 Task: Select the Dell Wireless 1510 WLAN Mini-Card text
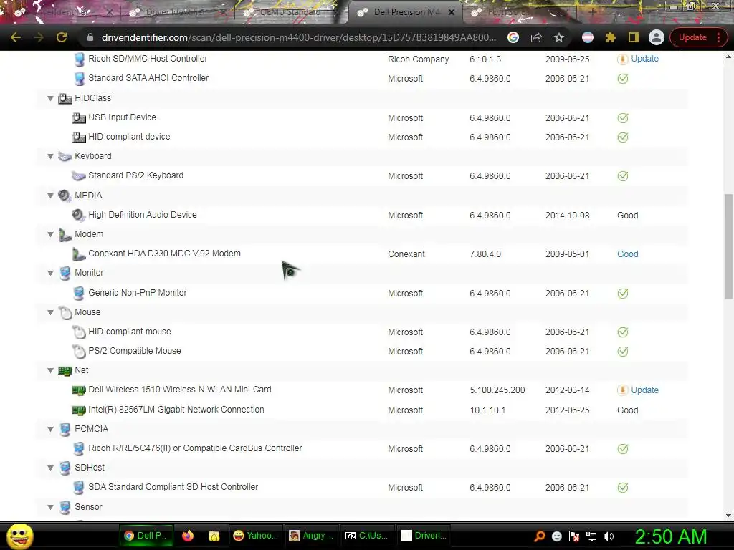click(180, 390)
